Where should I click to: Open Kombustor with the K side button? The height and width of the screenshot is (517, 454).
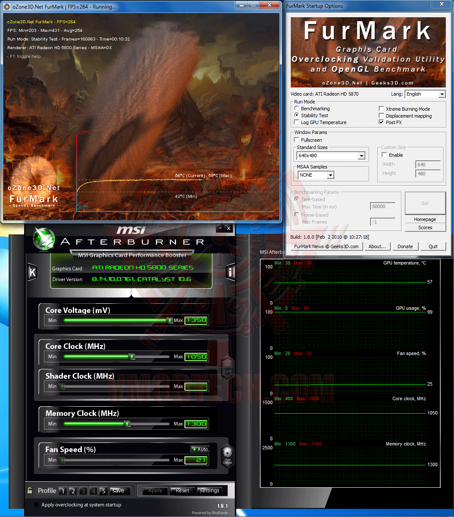tap(32, 272)
